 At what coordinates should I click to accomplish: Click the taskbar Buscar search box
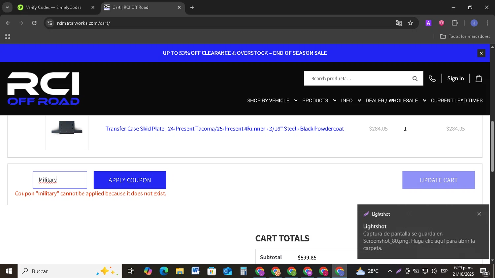tap(70, 271)
